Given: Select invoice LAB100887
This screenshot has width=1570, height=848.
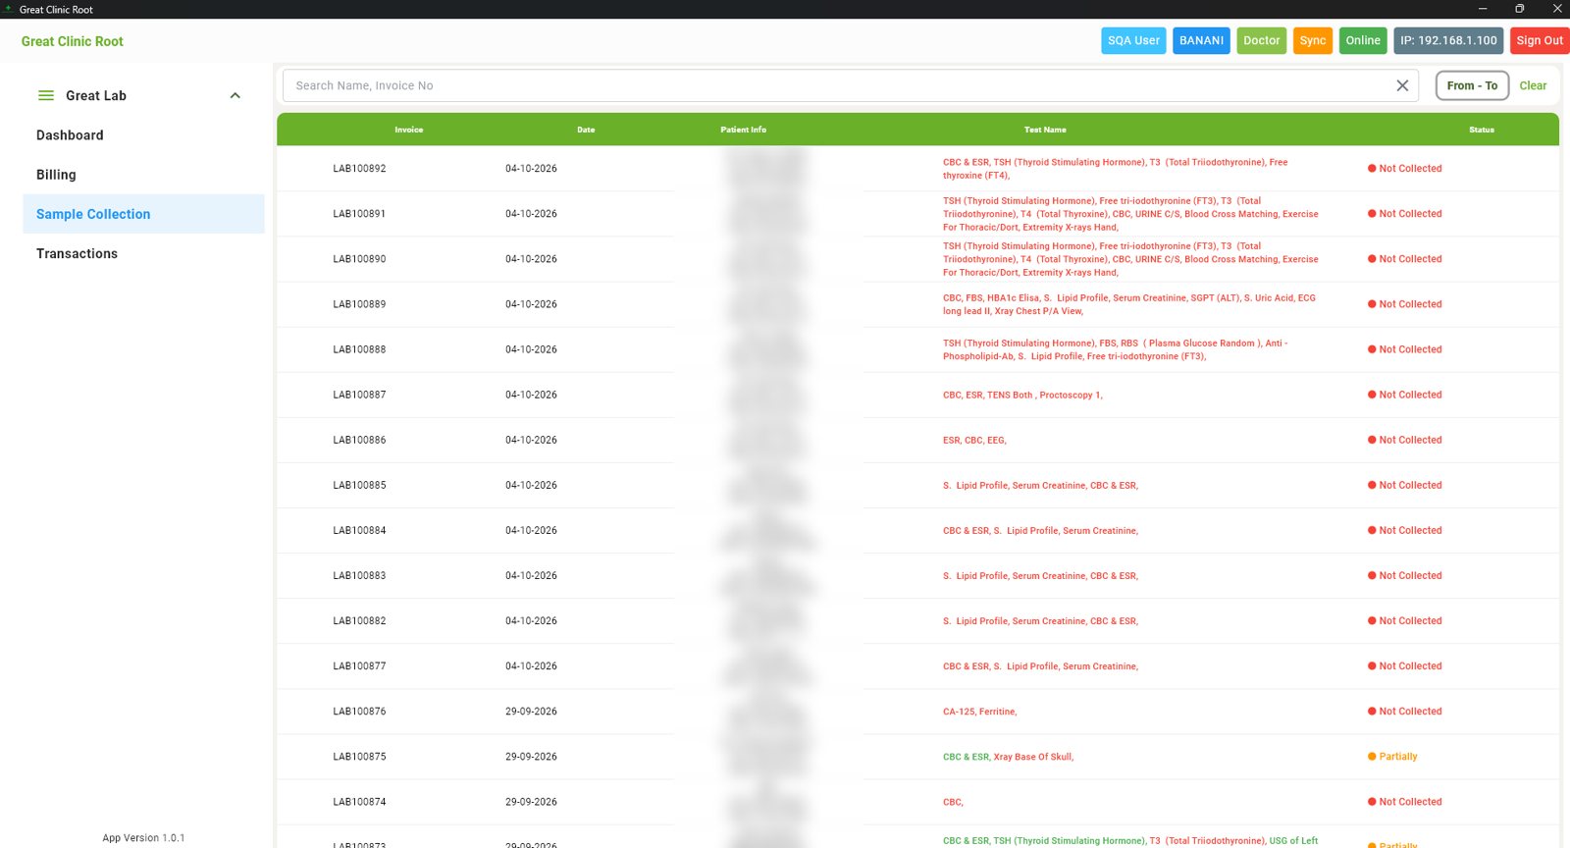Looking at the screenshot, I should [x=359, y=395].
